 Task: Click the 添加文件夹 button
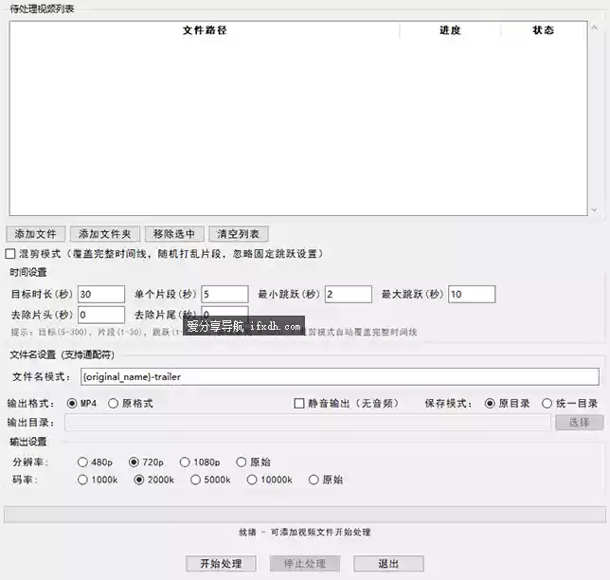pyautogui.click(x=104, y=234)
